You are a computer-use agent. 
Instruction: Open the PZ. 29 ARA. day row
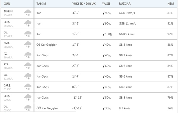tap(89, 55)
